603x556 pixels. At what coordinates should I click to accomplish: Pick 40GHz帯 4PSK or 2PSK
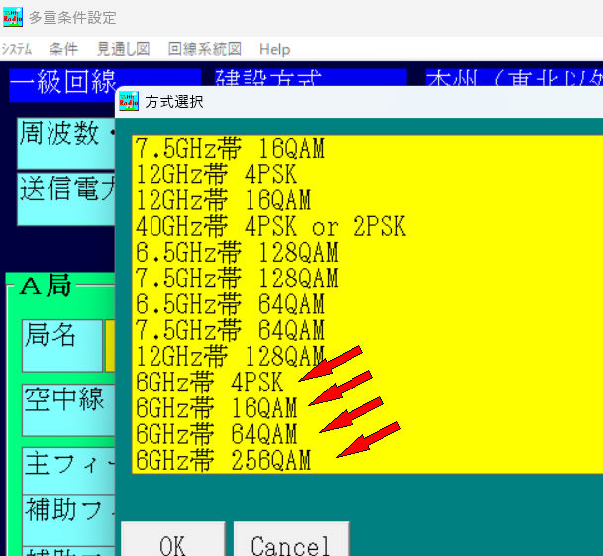tap(269, 226)
